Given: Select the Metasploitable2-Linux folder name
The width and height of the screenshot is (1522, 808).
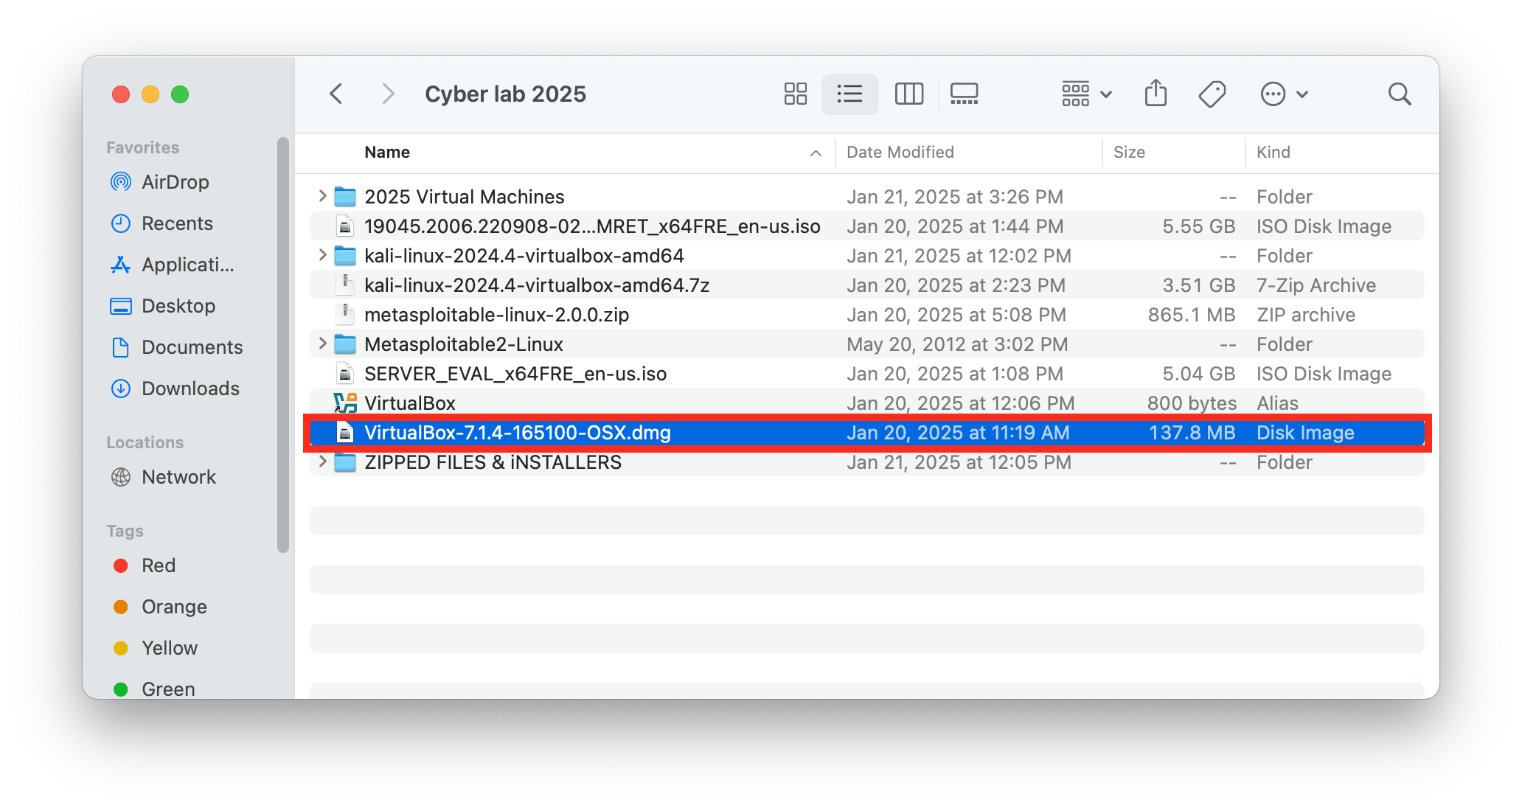Looking at the screenshot, I should (x=463, y=344).
